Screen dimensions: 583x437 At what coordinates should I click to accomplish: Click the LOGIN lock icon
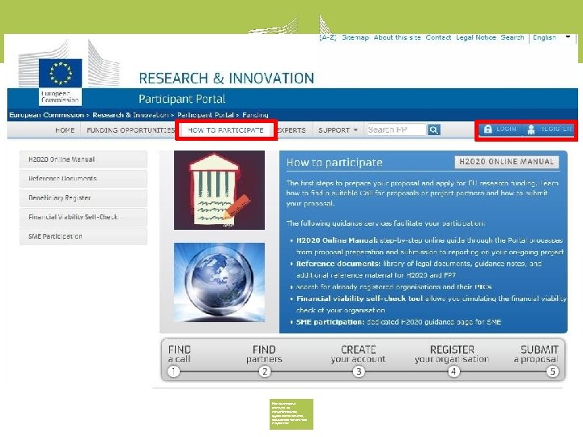click(x=487, y=129)
